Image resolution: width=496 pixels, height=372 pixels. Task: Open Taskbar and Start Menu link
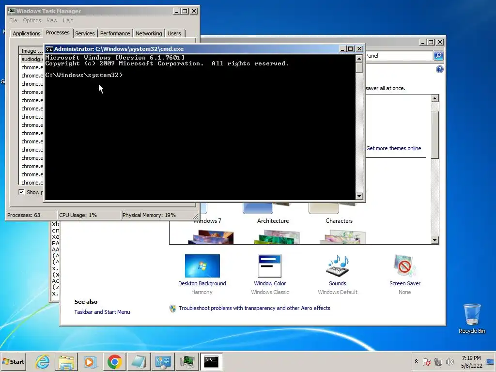102,312
